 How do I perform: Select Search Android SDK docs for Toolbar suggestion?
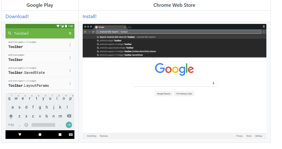point(175,37)
